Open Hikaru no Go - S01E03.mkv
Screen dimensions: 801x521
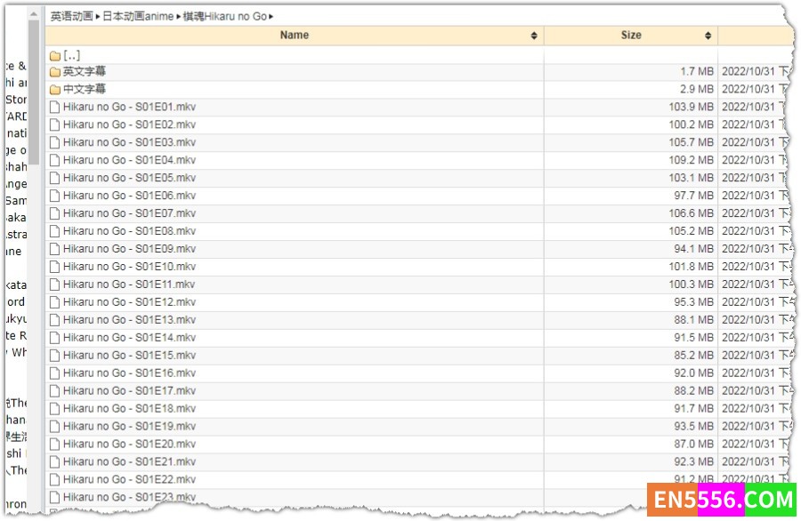[129, 143]
